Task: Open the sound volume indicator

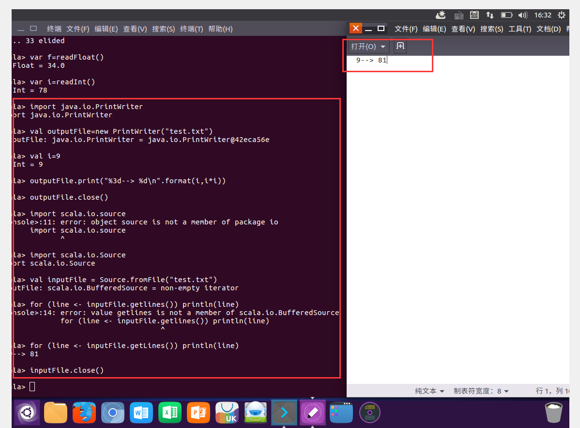Action: tap(523, 15)
